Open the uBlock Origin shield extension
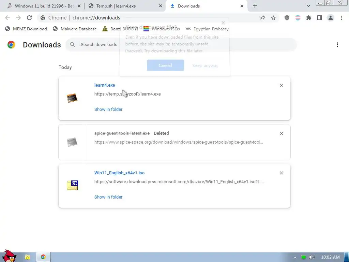 coord(287,18)
